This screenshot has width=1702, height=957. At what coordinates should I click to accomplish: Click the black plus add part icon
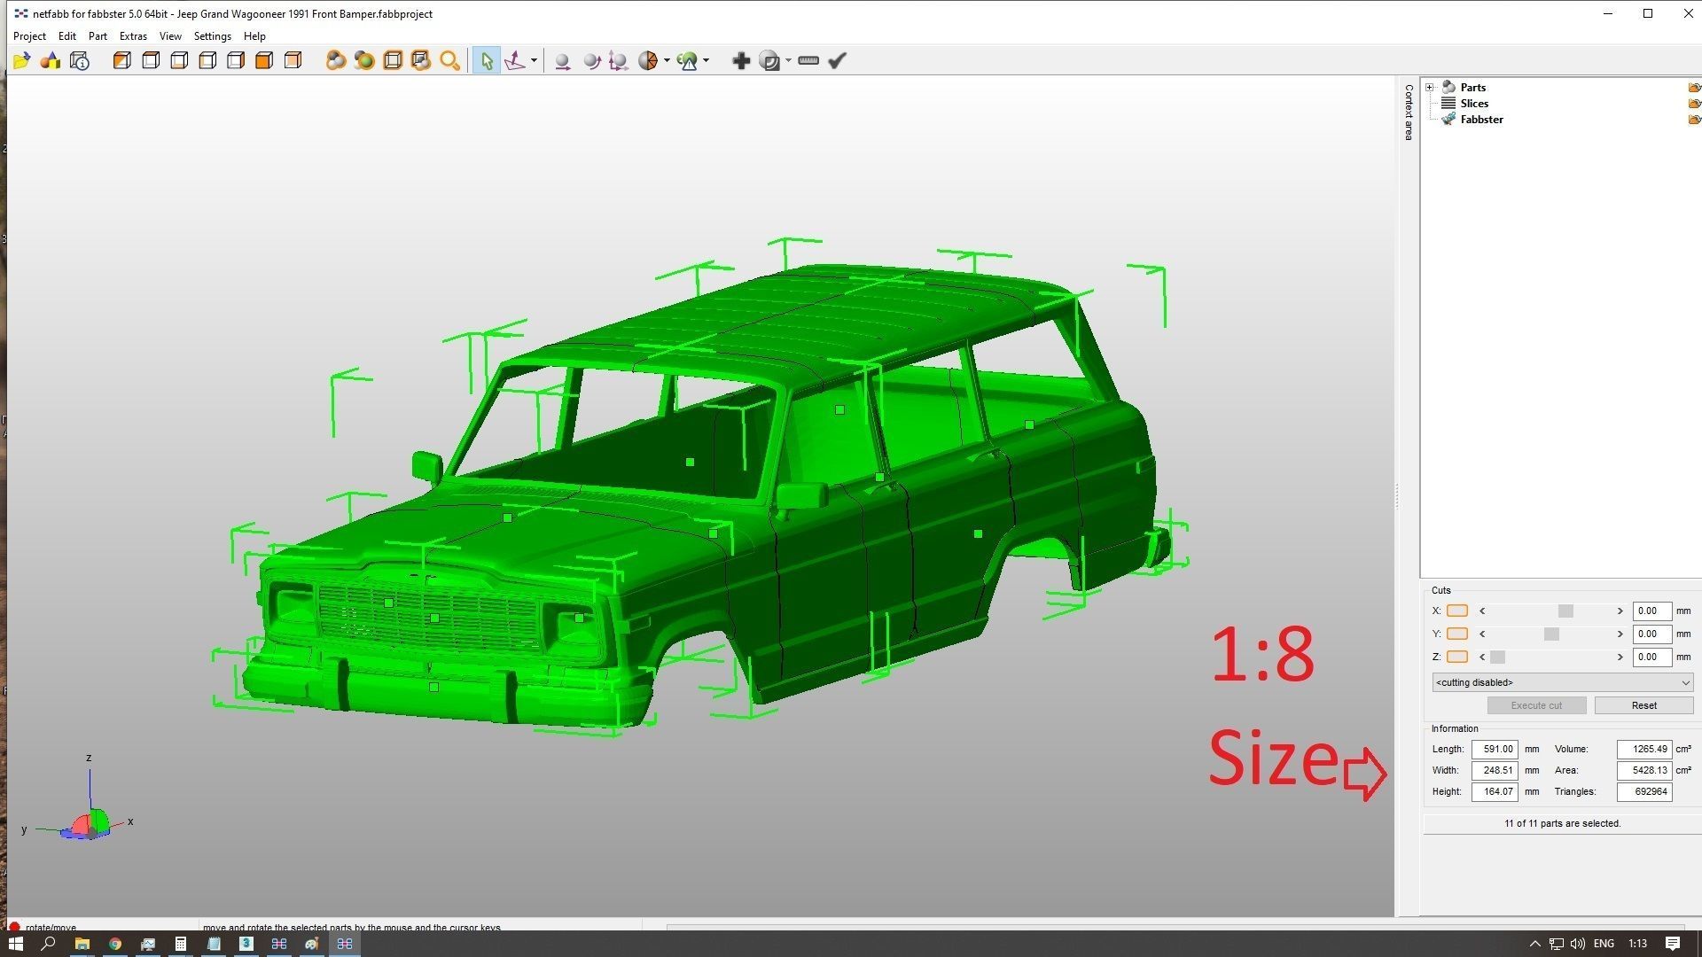[741, 60]
